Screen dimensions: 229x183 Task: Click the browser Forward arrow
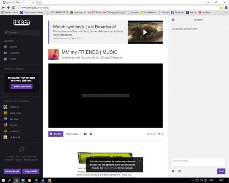pos(8,7)
